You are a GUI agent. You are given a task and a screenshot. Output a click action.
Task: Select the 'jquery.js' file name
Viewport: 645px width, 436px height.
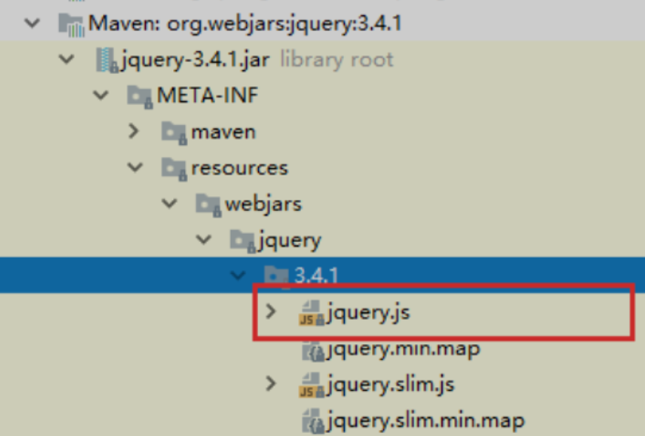(368, 313)
